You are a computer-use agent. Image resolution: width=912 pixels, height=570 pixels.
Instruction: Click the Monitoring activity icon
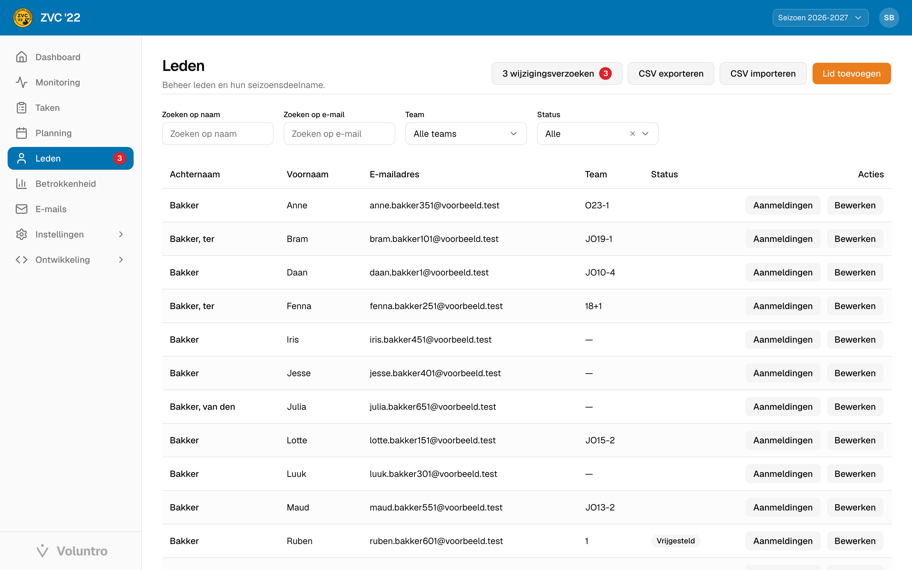pyautogui.click(x=22, y=82)
